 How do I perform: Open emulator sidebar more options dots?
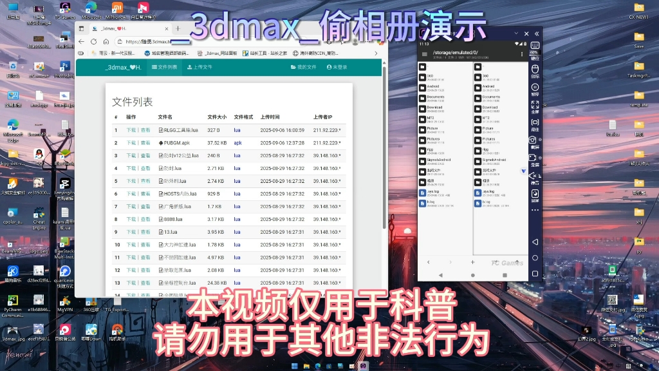click(535, 210)
